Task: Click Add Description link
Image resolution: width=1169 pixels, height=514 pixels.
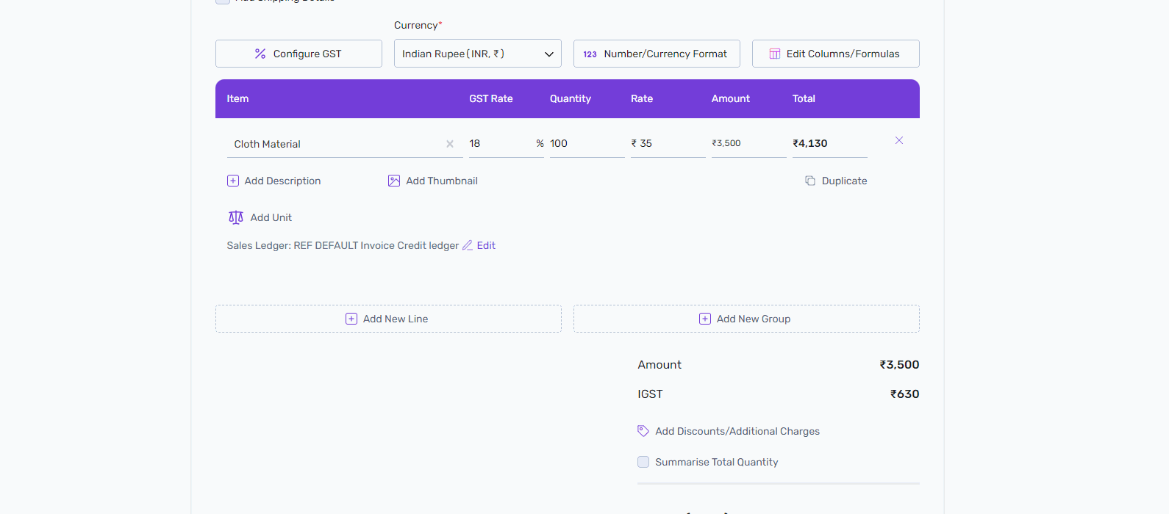Action: click(274, 181)
